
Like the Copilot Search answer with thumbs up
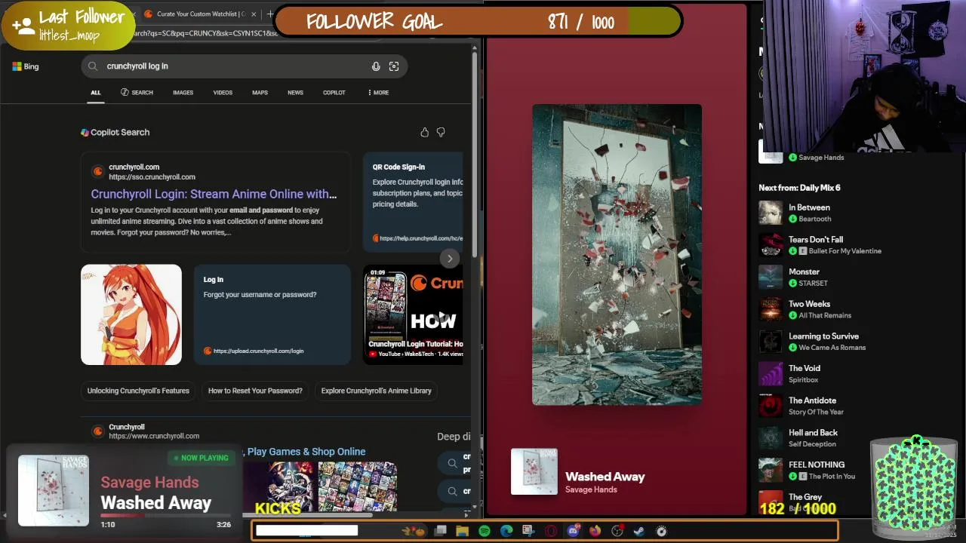click(425, 132)
